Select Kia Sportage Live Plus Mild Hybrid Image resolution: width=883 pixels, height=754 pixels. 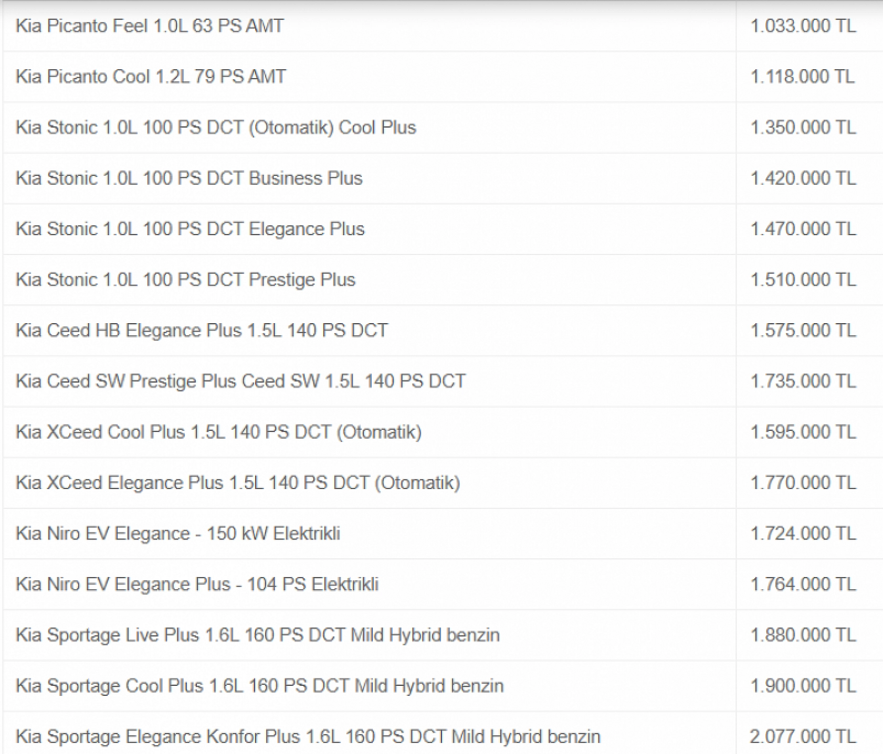coord(257,635)
